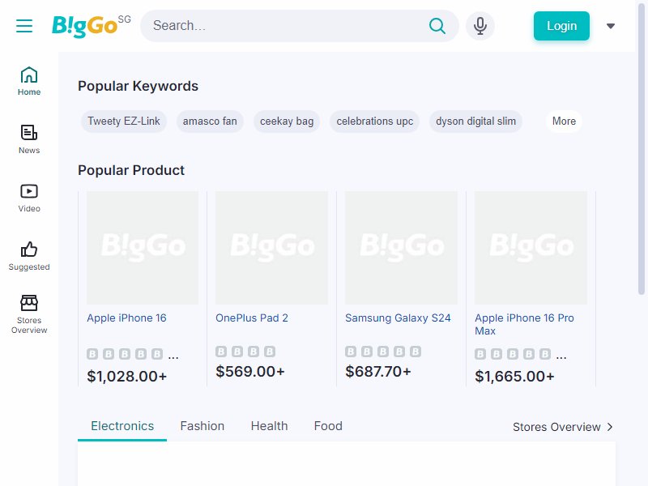Open the hamburger menu
The height and width of the screenshot is (486, 648).
[x=24, y=26]
